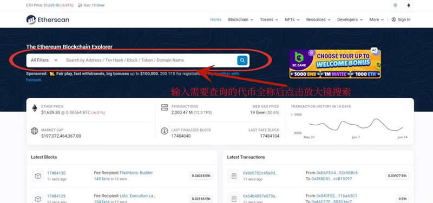433x203 pixels.
Task: Expand the Developers dropdown menu
Action: [x=350, y=19]
